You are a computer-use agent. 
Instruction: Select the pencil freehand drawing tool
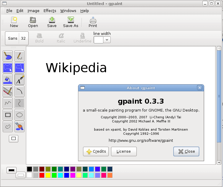(x=19, y=56)
